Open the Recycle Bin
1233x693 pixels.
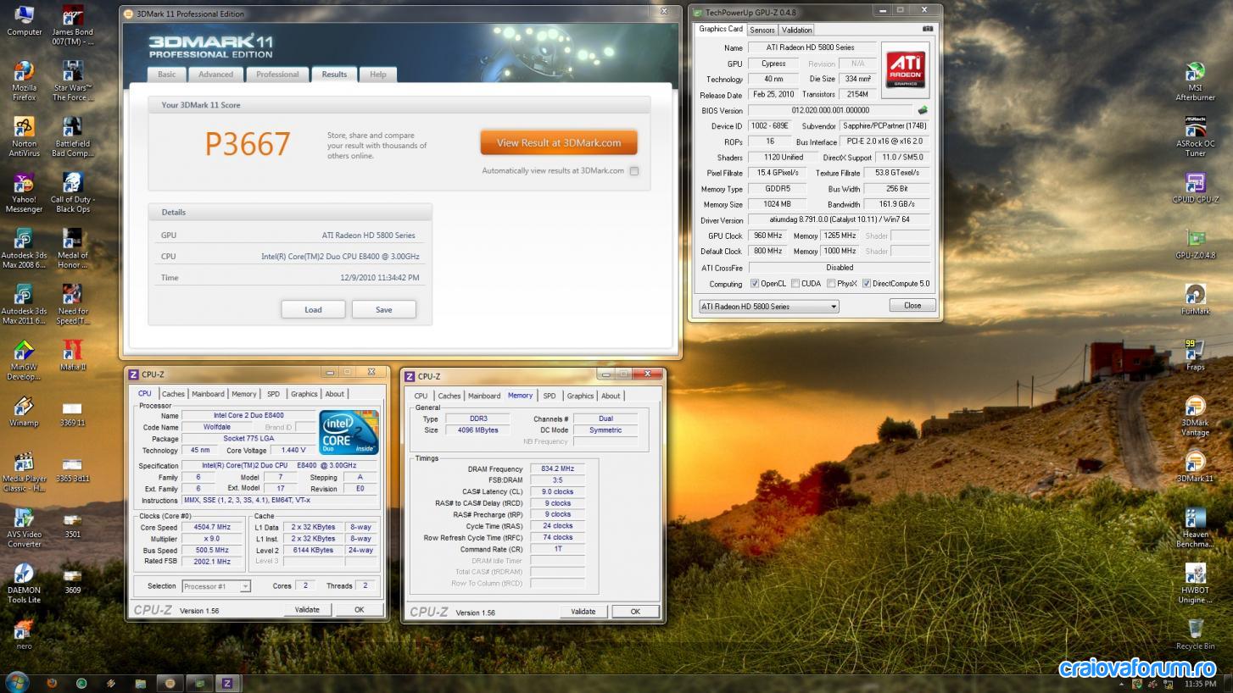[1195, 635]
